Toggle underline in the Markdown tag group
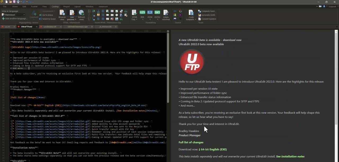339x162 pixels. point(89,19)
